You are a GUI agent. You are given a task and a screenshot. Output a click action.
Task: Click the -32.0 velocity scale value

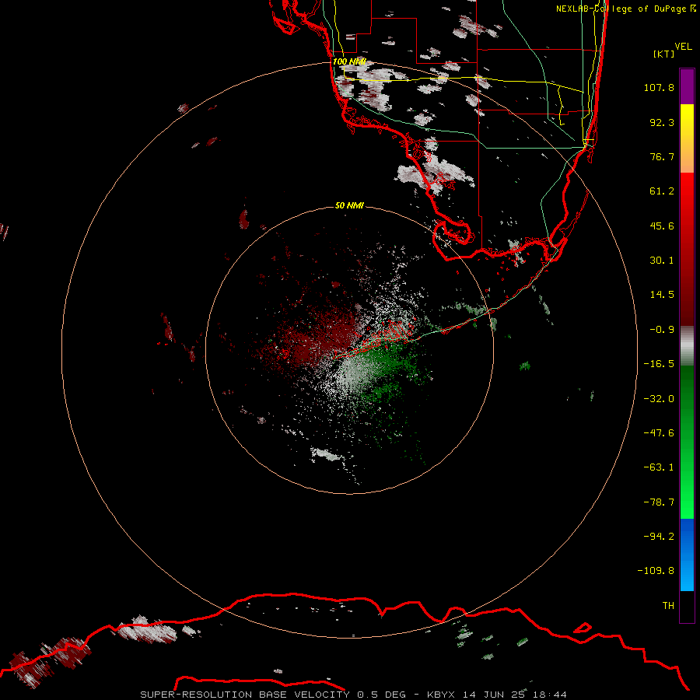(659, 399)
